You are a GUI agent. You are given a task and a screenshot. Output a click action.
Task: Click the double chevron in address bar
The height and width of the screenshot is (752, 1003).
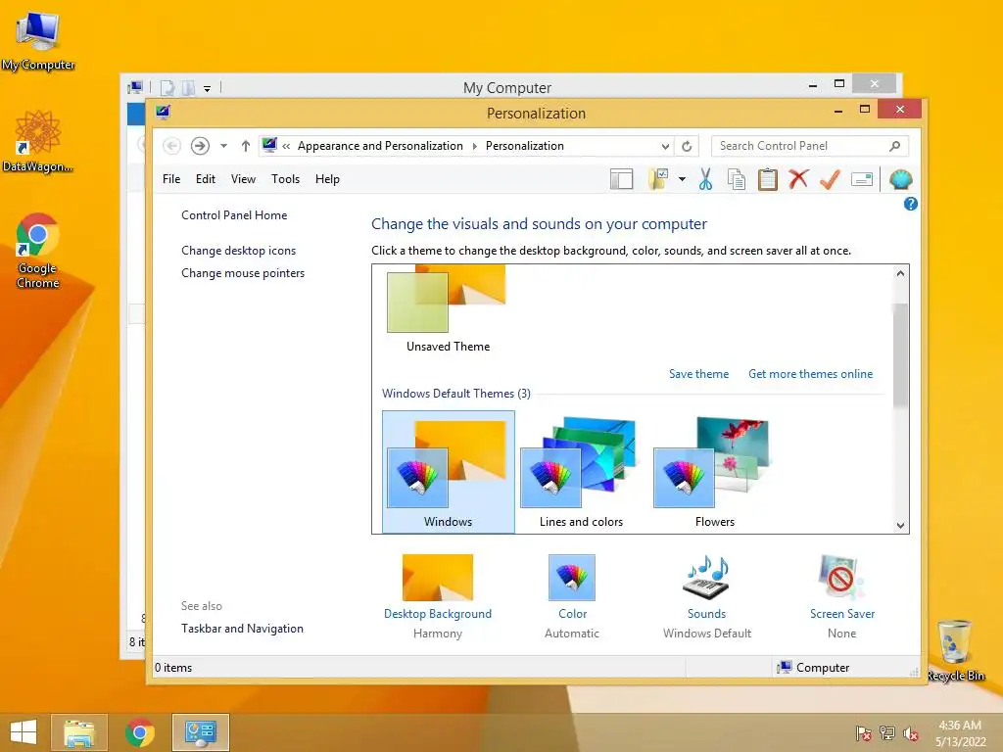[x=286, y=147]
